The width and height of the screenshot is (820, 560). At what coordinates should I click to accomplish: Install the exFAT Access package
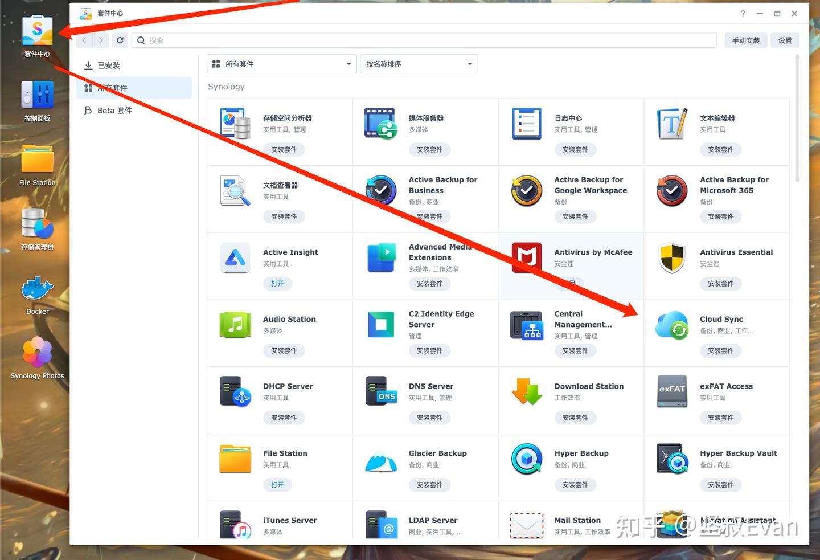coord(721,418)
